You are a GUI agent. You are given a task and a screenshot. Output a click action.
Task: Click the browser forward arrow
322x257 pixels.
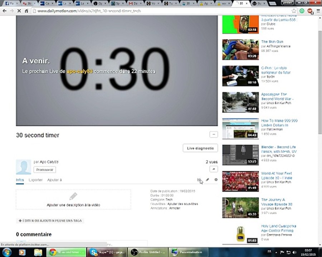click(12, 11)
